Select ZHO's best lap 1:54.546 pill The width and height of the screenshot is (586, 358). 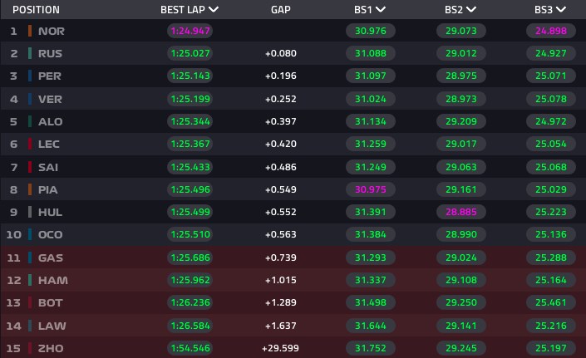(x=190, y=348)
